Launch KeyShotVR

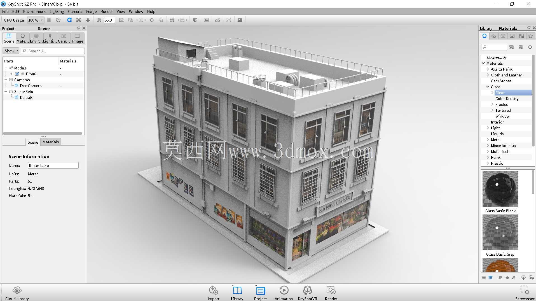[307, 293]
